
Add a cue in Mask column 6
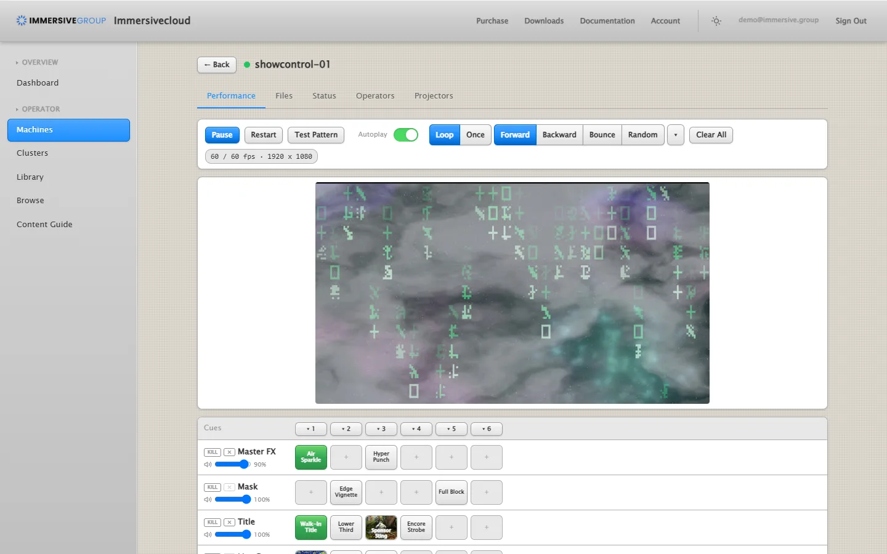pos(487,492)
